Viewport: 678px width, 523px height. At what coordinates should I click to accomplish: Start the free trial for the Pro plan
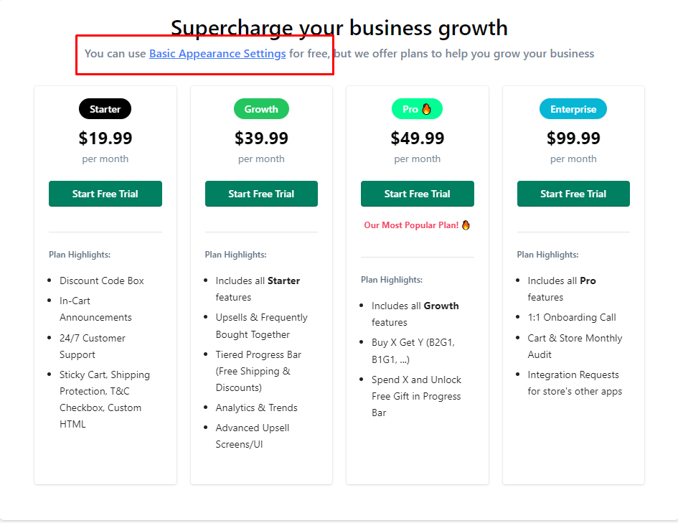coord(418,194)
